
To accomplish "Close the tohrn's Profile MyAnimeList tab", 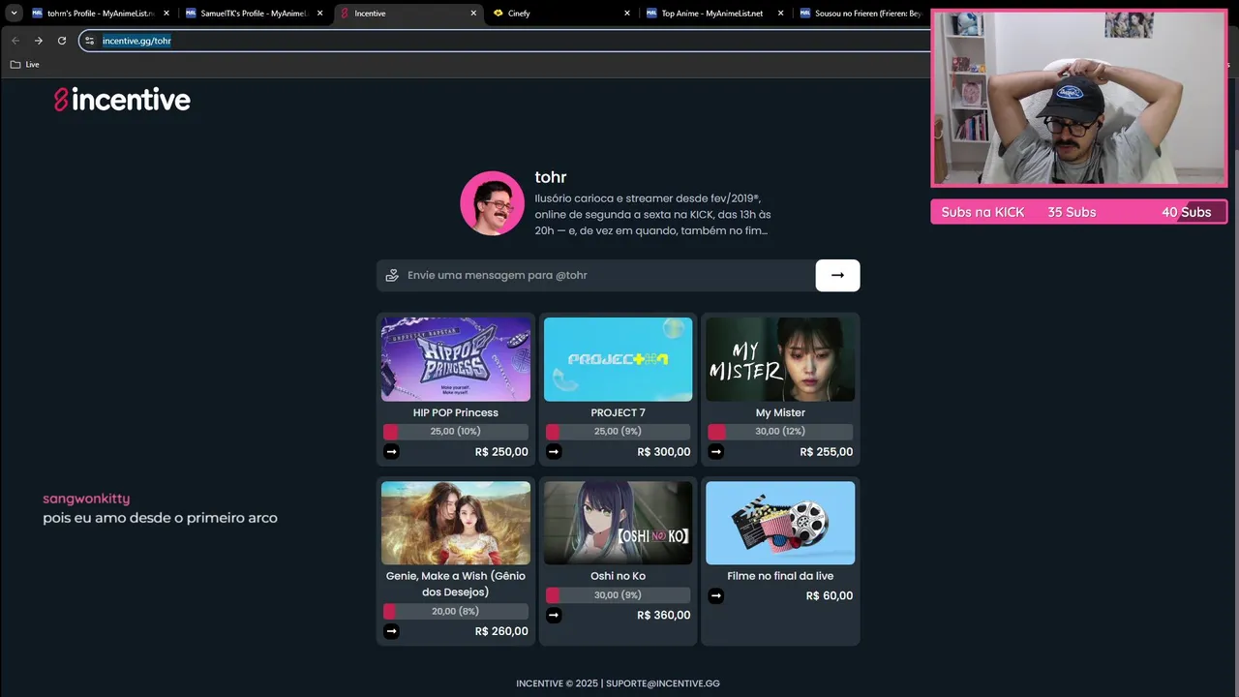I will pos(166,14).
